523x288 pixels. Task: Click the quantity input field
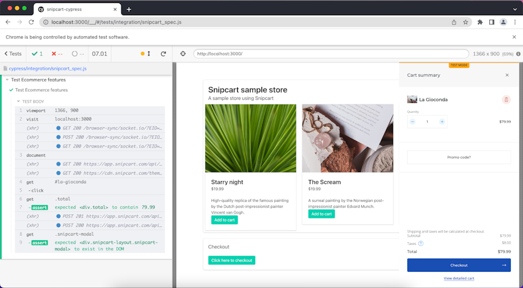click(x=427, y=122)
